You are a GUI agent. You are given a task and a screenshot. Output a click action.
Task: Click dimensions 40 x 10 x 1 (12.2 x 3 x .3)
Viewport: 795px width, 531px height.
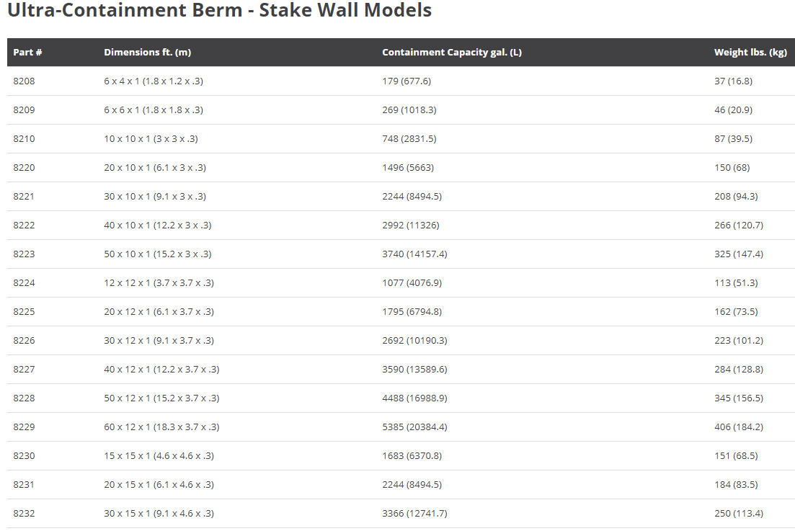[158, 226]
